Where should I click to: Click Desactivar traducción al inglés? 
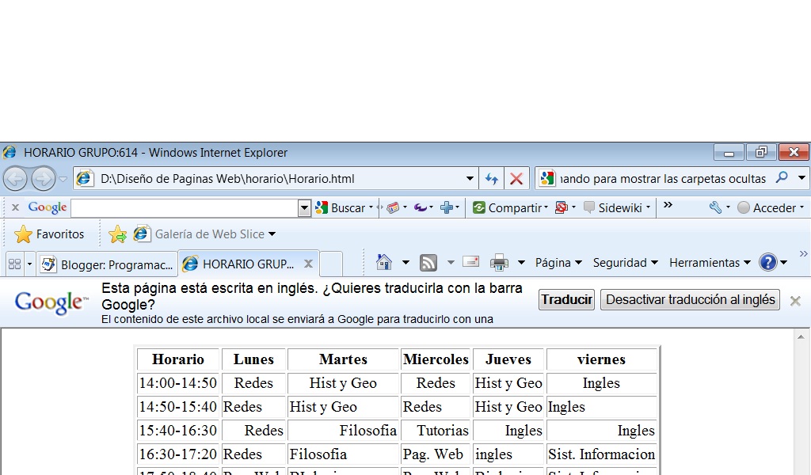[689, 299]
